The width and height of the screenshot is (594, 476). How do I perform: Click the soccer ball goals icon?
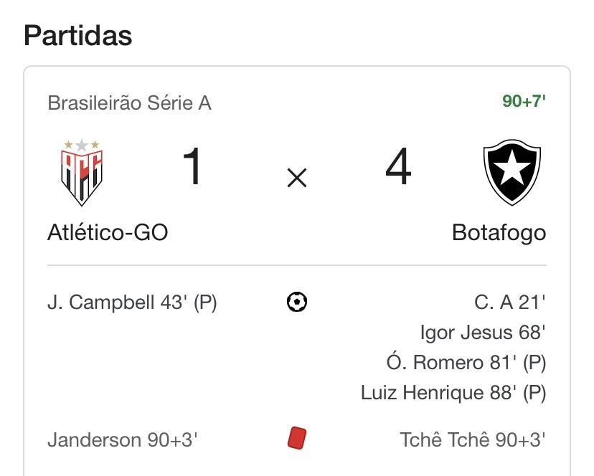pos(296,303)
